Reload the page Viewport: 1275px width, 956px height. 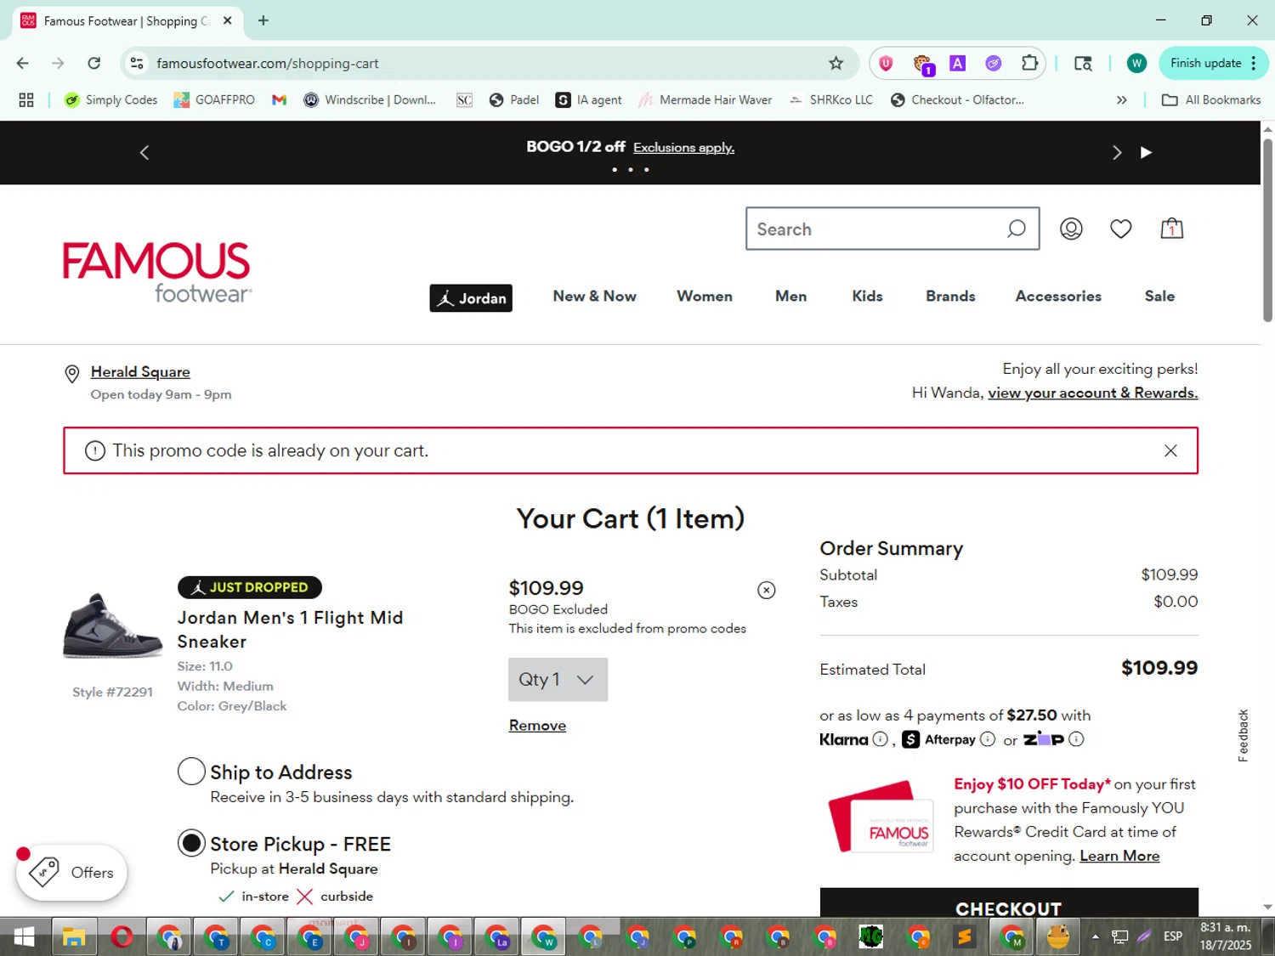(x=94, y=63)
